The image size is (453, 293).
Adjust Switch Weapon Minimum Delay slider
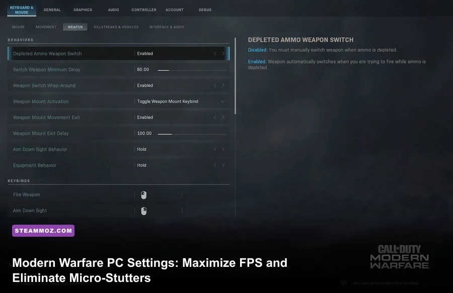pos(192,70)
